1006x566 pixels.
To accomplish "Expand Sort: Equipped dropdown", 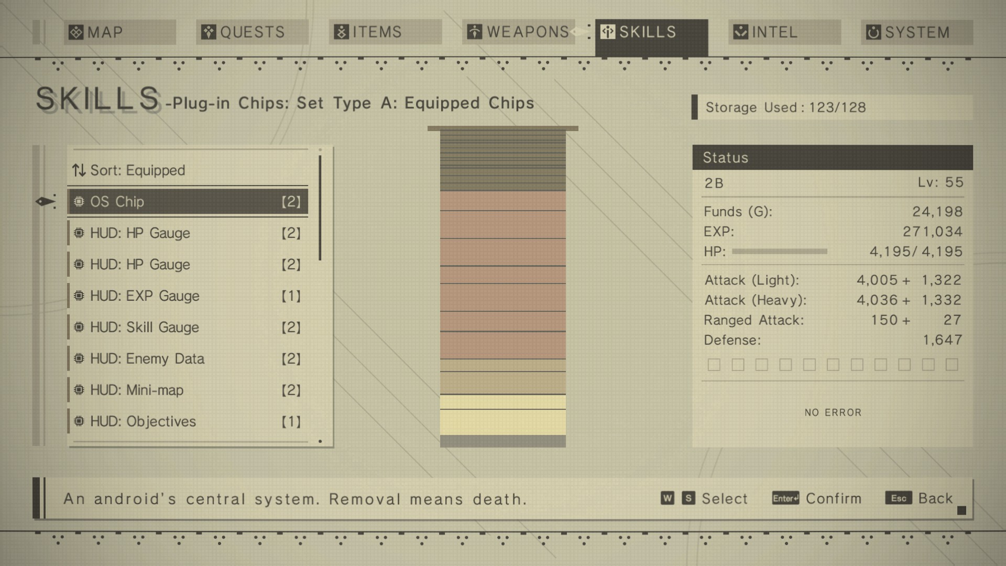I will [128, 170].
